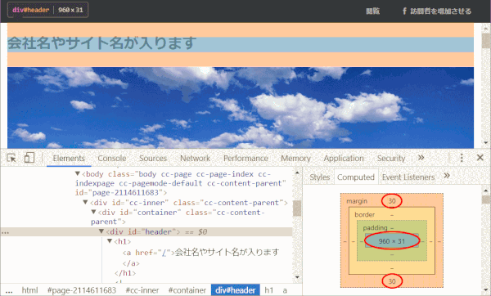
Task: Click the #page-2114611683 breadcrumb
Action: point(82,290)
